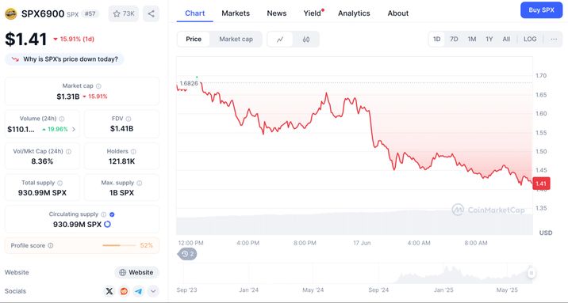This screenshot has width=568, height=303.
Task: Click the verified circulating supply badge
Action: point(112,214)
